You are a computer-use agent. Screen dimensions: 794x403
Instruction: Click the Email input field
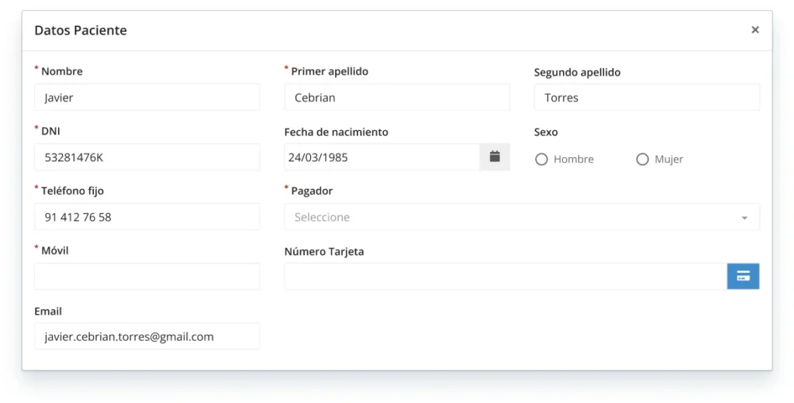[147, 336]
